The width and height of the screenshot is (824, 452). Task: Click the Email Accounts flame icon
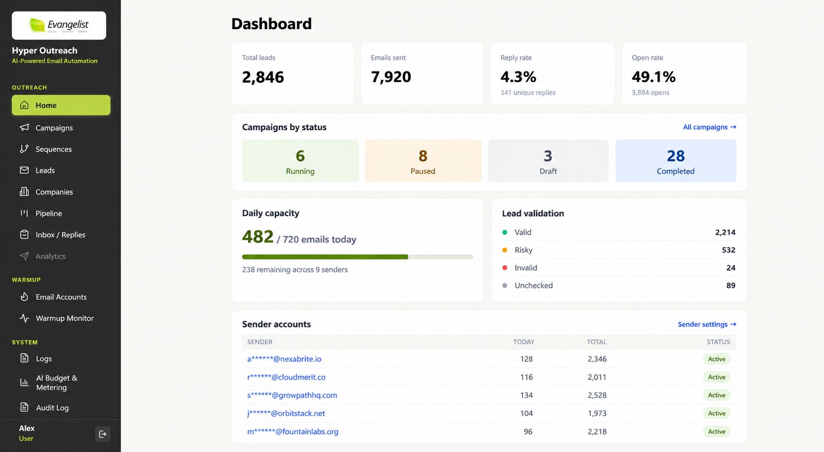(x=24, y=296)
